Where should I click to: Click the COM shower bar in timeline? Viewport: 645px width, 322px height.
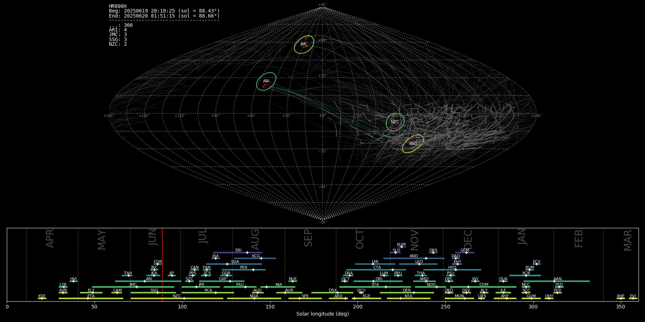(483, 287)
